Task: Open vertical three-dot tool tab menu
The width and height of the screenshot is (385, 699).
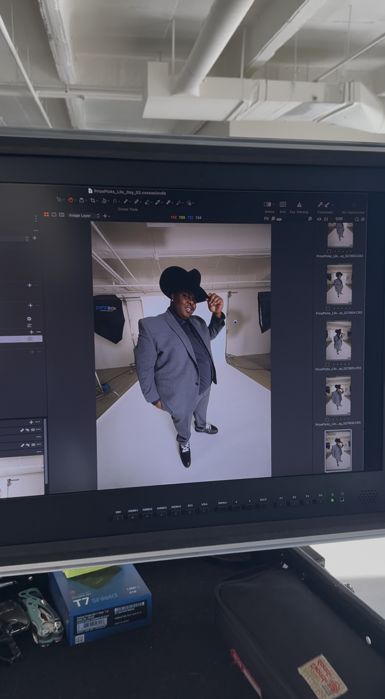Action: pyautogui.click(x=36, y=218)
